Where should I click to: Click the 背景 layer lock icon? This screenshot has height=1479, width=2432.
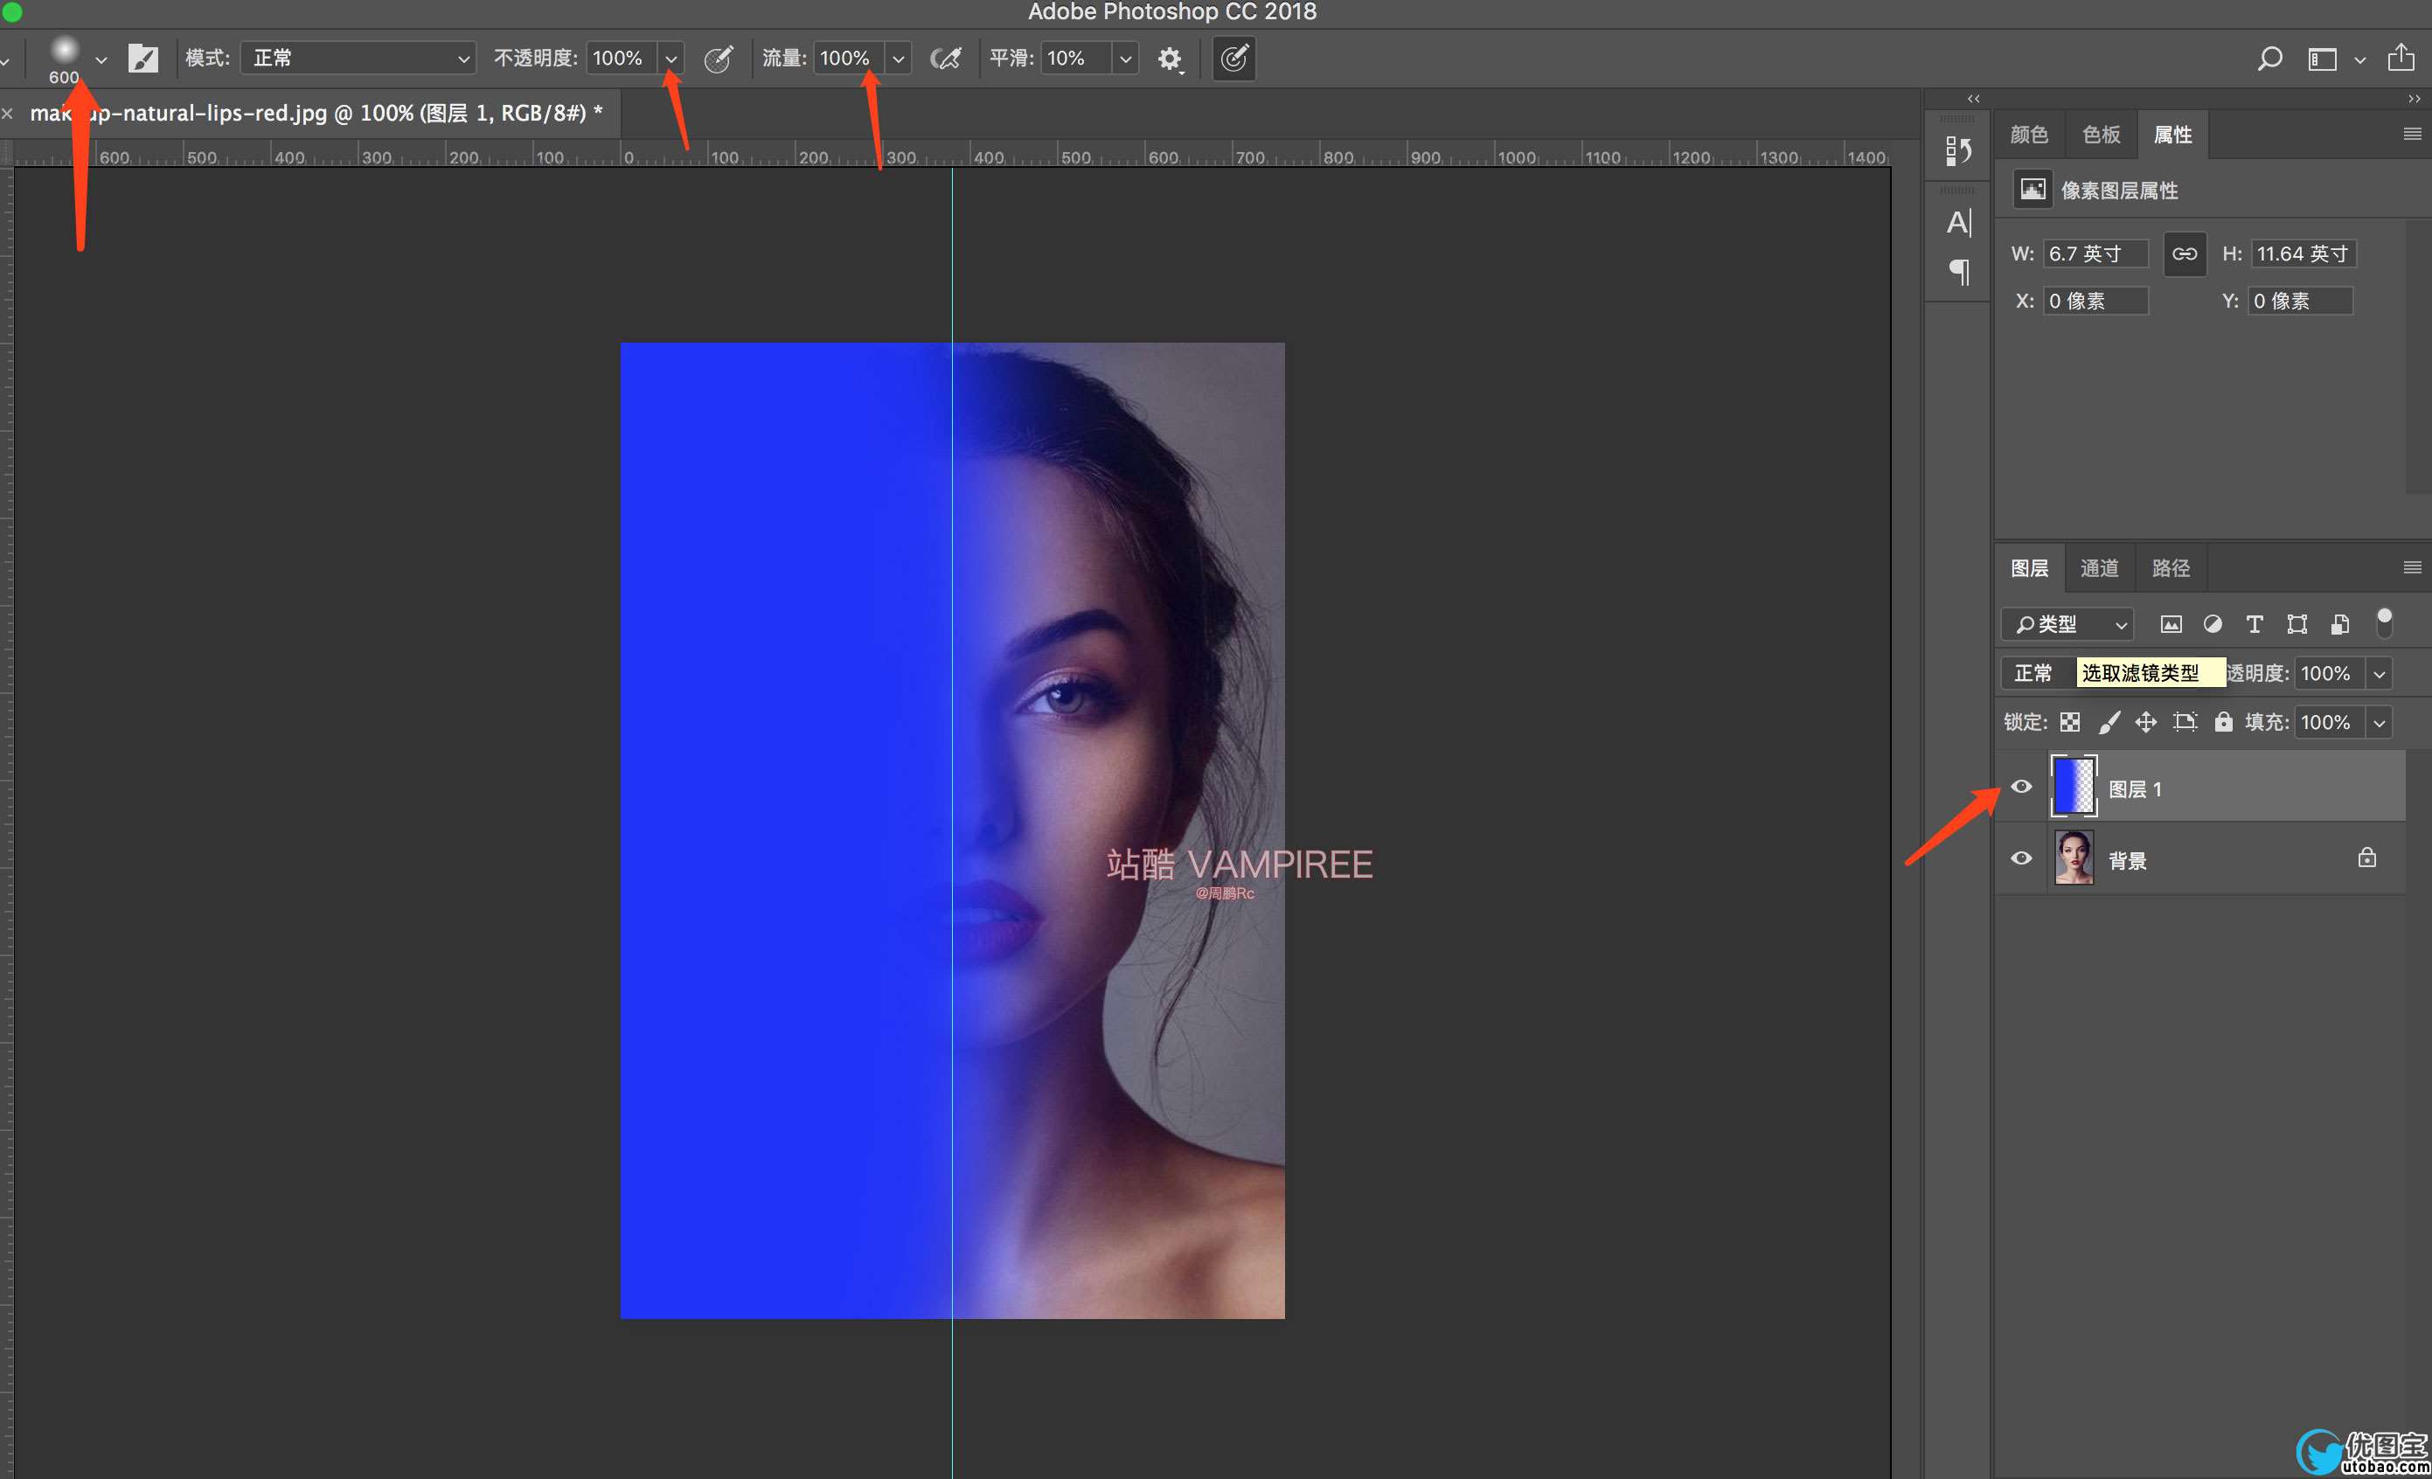(x=2366, y=858)
